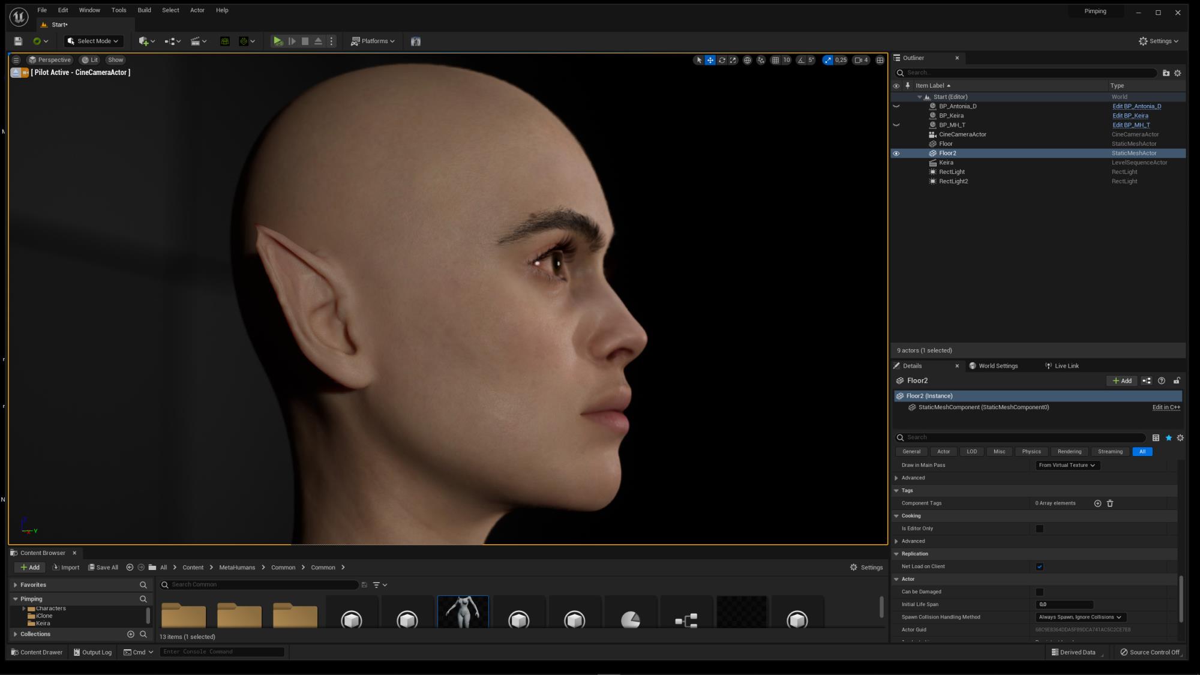Click Initial Life Span value field

(1064, 605)
